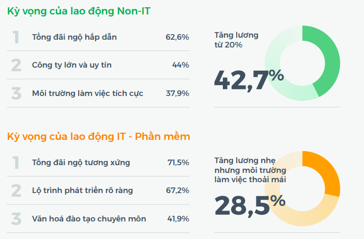
Task: Click the Lộ trình phát triển rõ ràng label
Action: tap(82, 190)
